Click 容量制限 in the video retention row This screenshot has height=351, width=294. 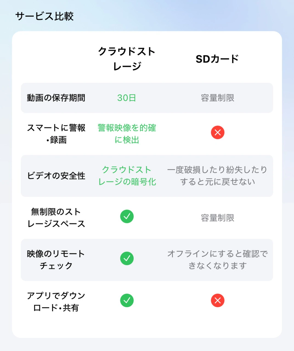tap(217, 98)
